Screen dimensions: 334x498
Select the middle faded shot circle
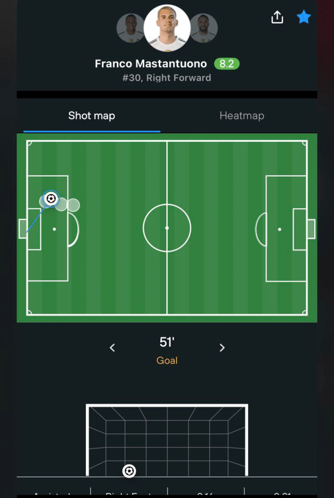tap(61, 205)
